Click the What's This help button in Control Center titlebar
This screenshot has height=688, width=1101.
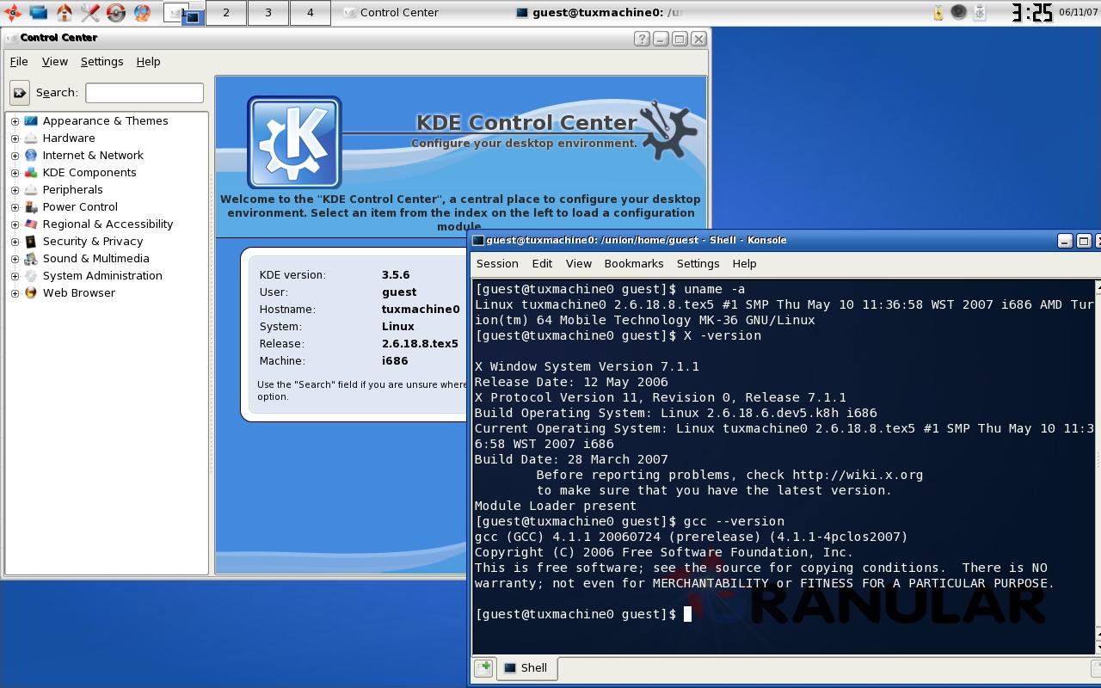642,39
